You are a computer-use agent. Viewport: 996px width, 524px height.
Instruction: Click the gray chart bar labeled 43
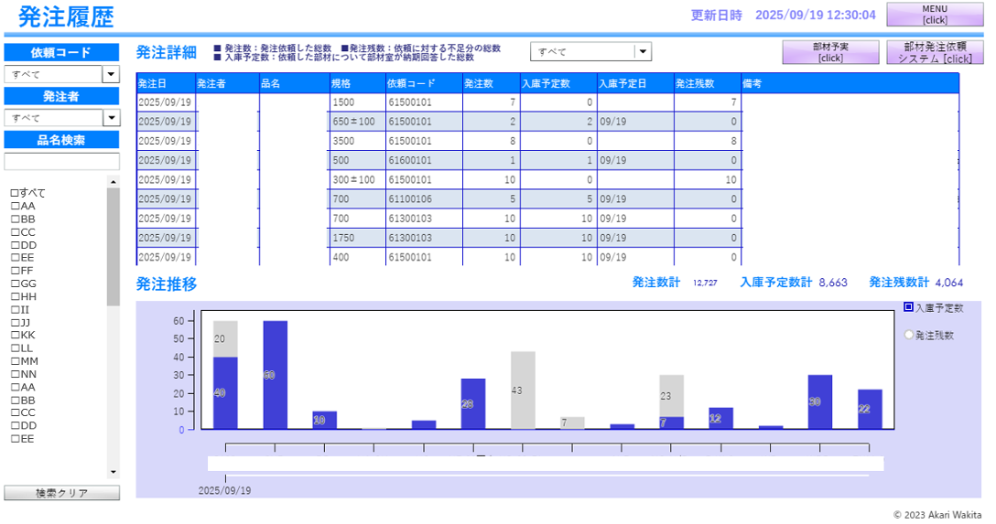pyautogui.click(x=523, y=390)
